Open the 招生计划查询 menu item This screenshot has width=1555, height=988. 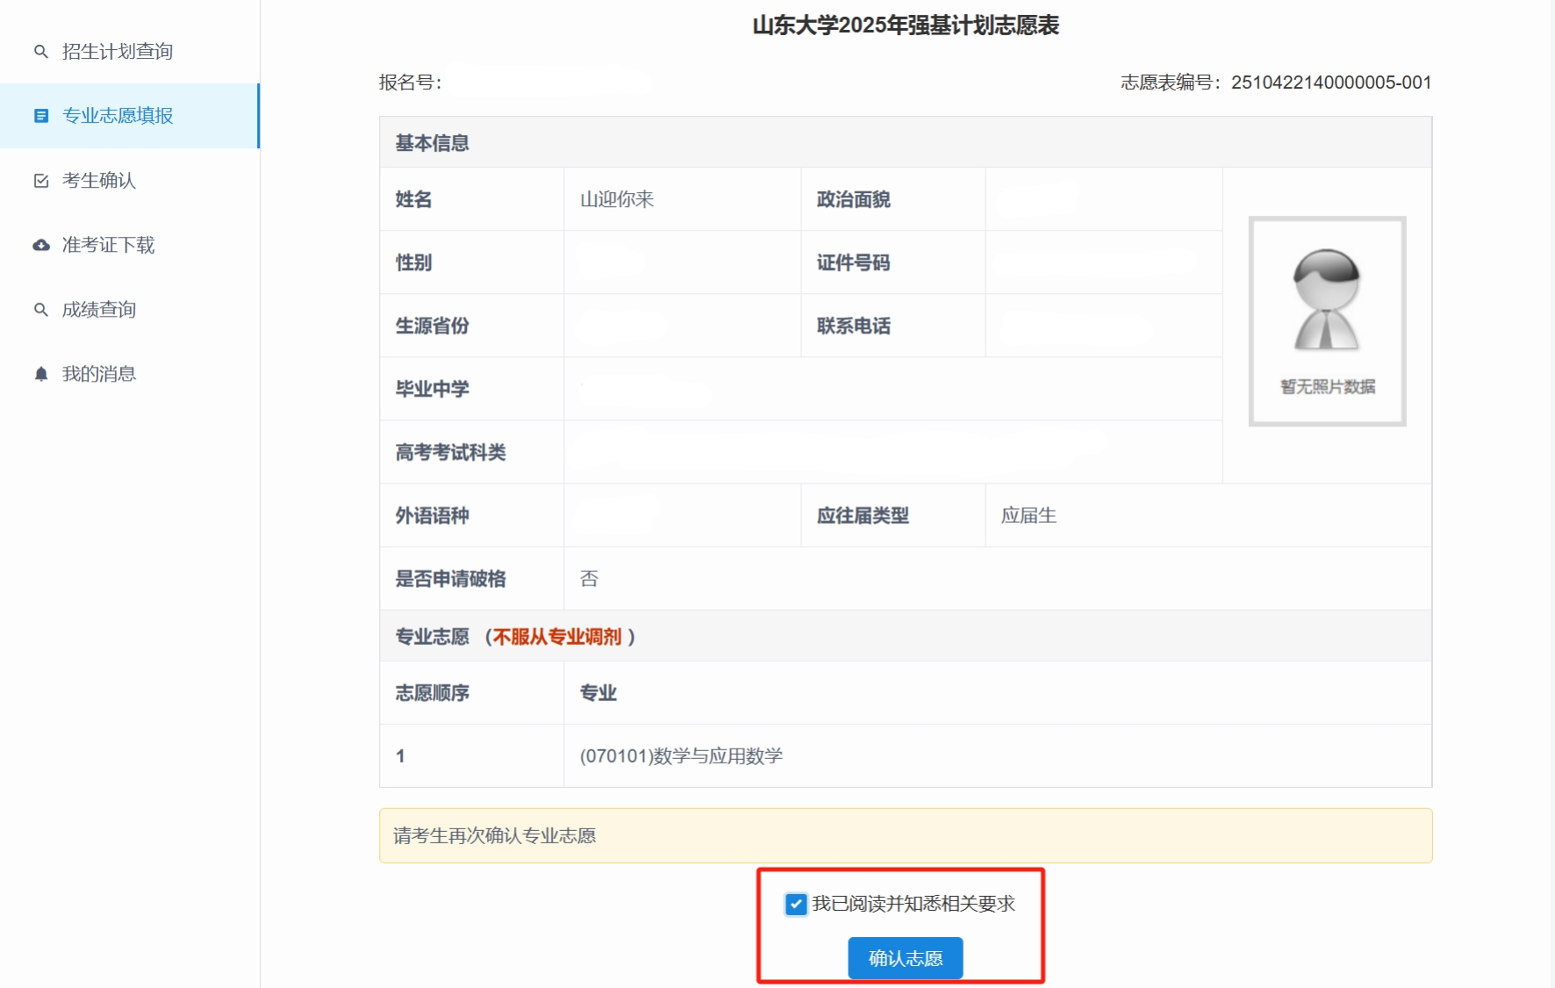click(130, 52)
